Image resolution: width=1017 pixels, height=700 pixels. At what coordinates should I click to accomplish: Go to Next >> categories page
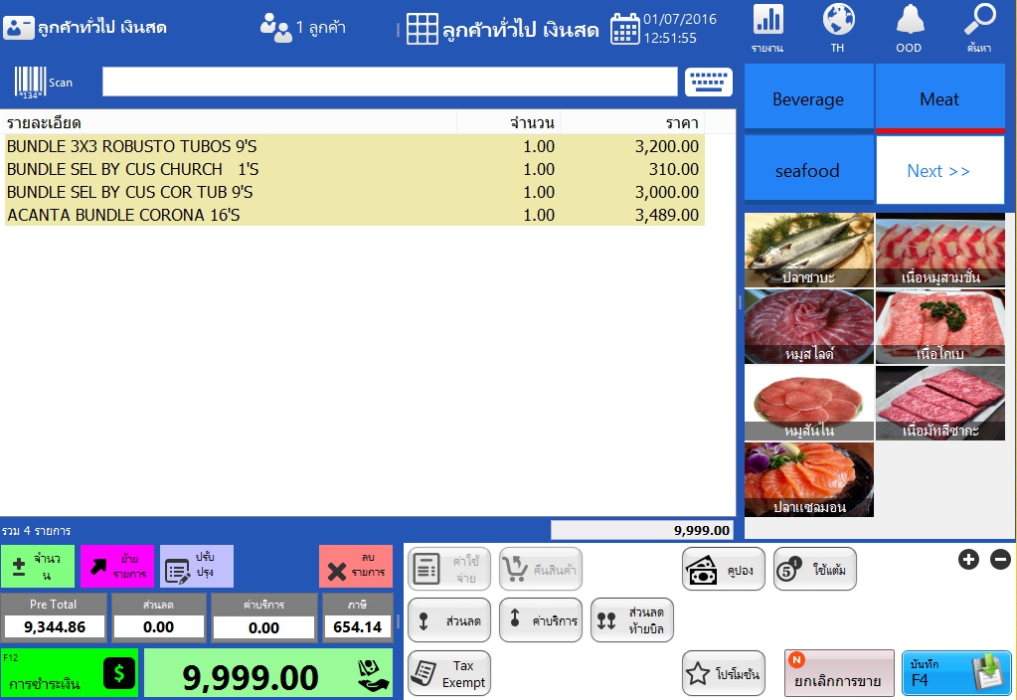click(938, 170)
